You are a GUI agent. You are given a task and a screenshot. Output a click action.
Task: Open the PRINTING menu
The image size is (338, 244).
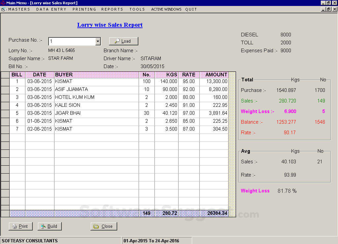[x=84, y=9]
